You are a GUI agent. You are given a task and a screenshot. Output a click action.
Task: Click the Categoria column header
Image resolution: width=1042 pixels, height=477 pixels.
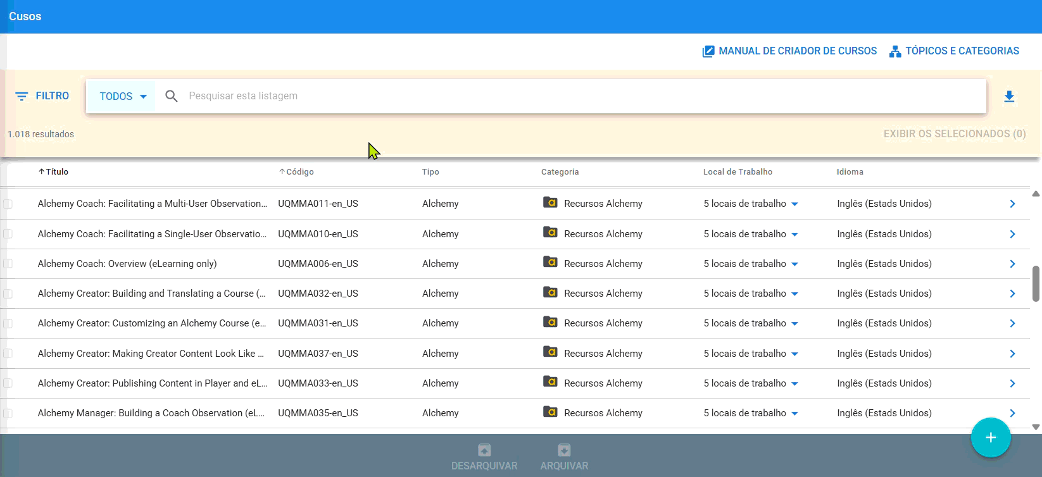click(560, 172)
